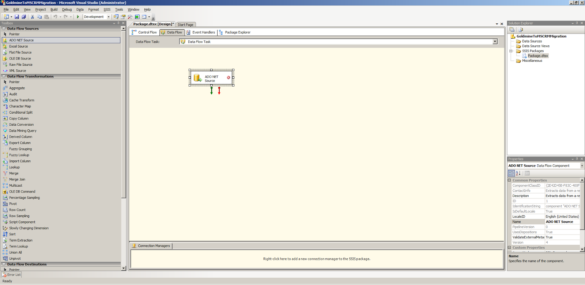The image size is (585, 285).
Task: Open the Start Page tab
Action: pyautogui.click(x=185, y=24)
